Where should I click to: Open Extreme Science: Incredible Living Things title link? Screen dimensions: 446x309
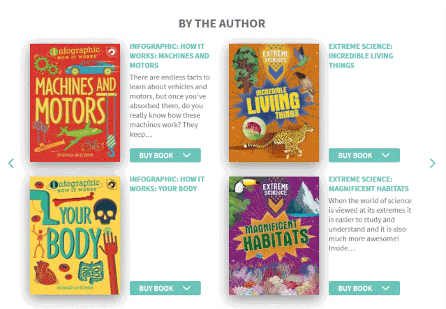click(x=361, y=56)
